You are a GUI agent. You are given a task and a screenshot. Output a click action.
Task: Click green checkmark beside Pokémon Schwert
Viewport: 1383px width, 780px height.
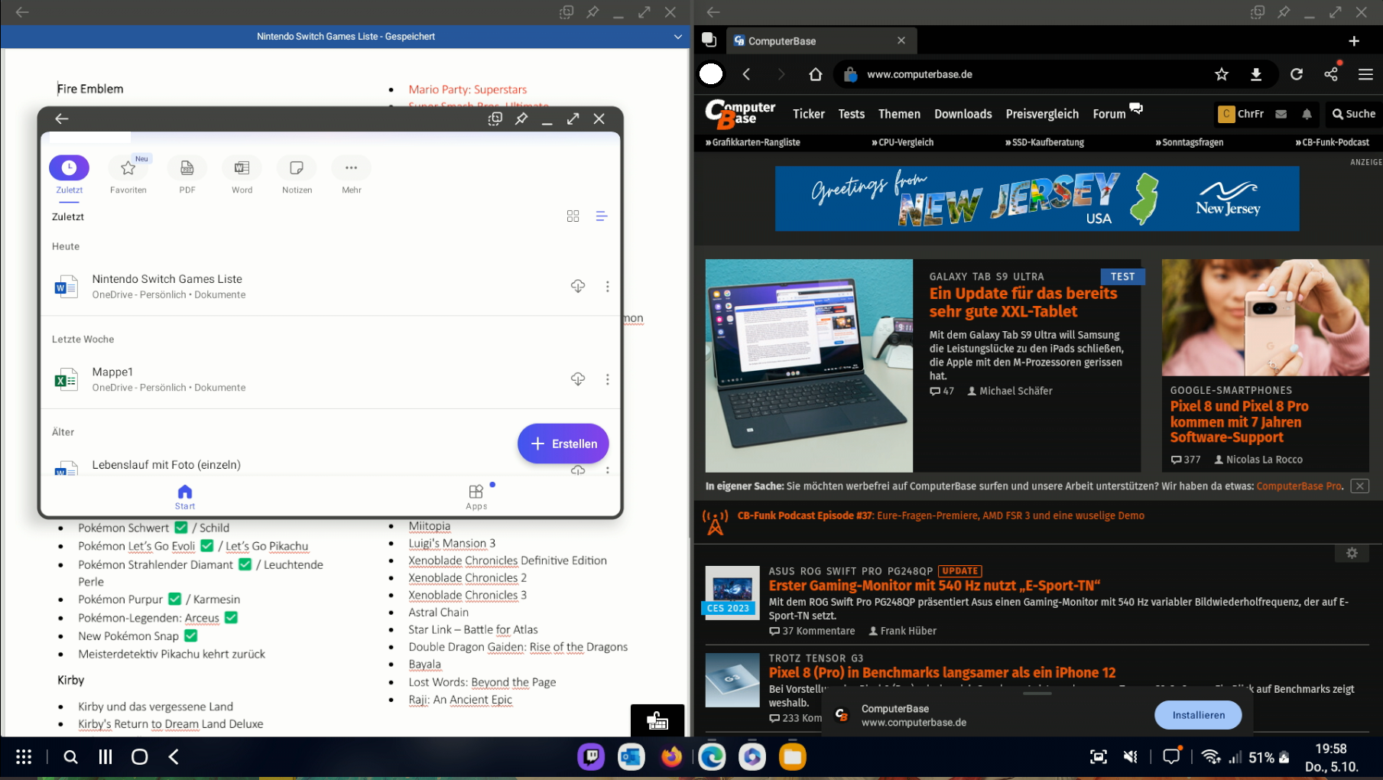pos(181,527)
